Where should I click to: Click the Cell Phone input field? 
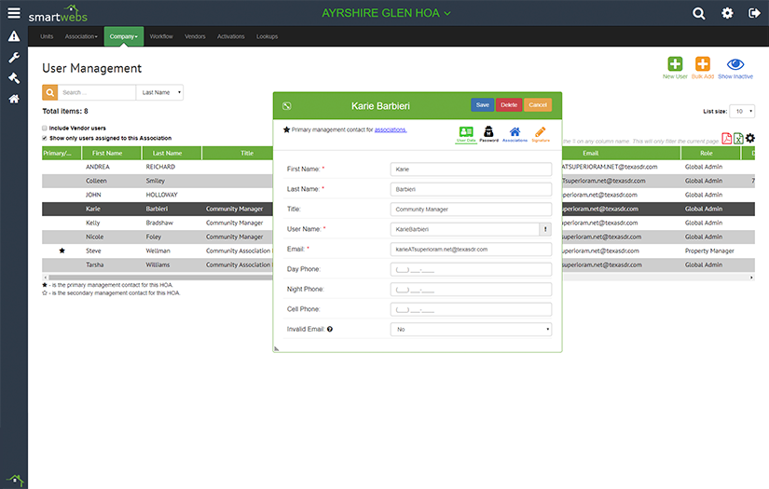[x=471, y=309]
